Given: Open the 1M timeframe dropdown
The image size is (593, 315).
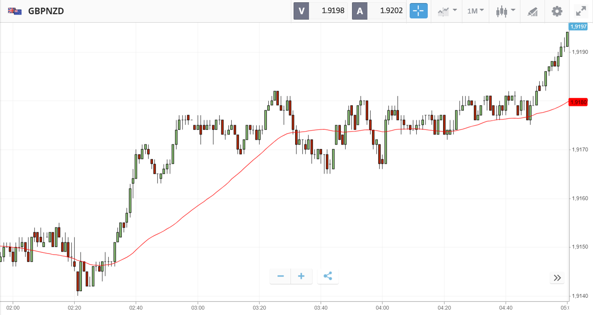Looking at the screenshot, I should click(x=475, y=11).
